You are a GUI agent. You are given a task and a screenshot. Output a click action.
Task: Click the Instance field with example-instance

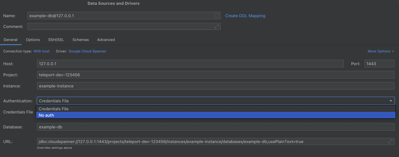coord(216,86)
